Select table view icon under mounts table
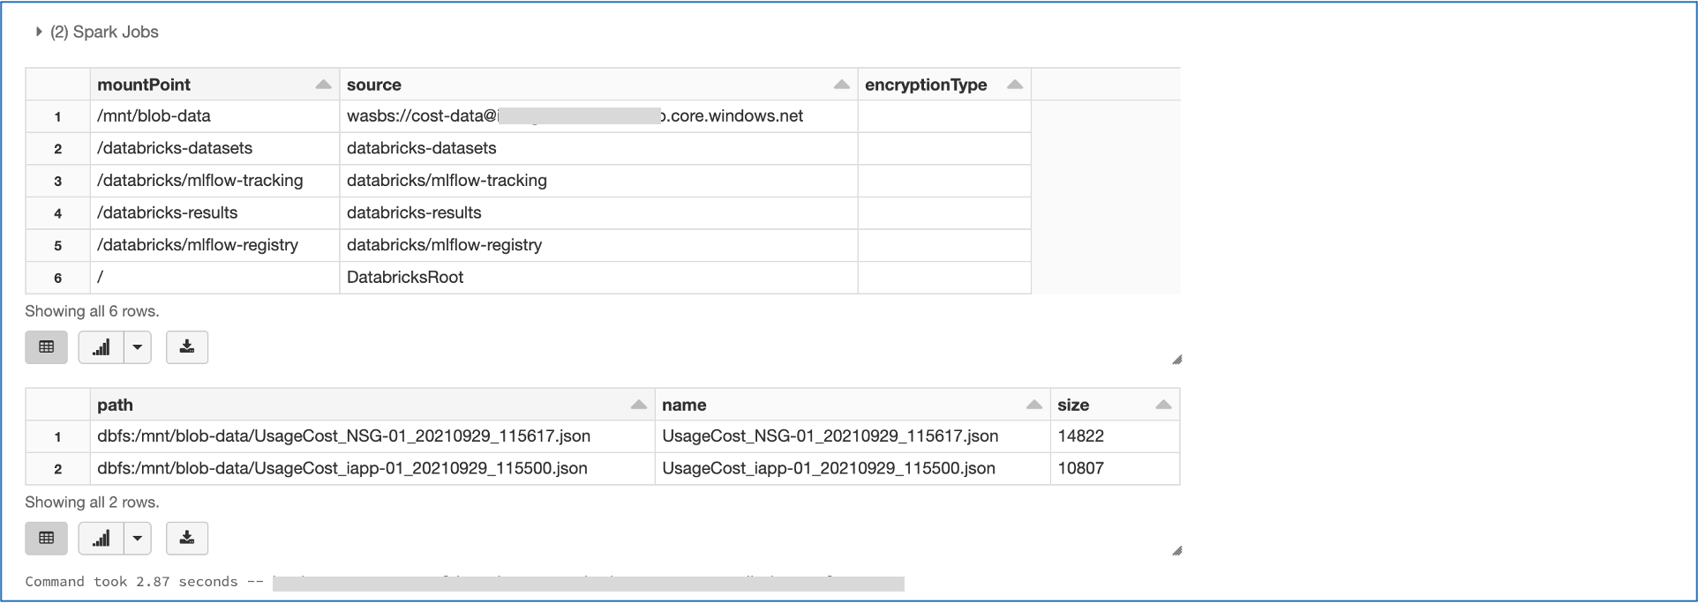This screenshot has width=1698, height=603. 47,347
